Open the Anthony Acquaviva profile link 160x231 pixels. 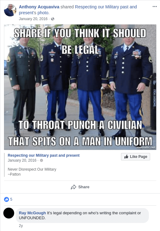click(39, 7)
